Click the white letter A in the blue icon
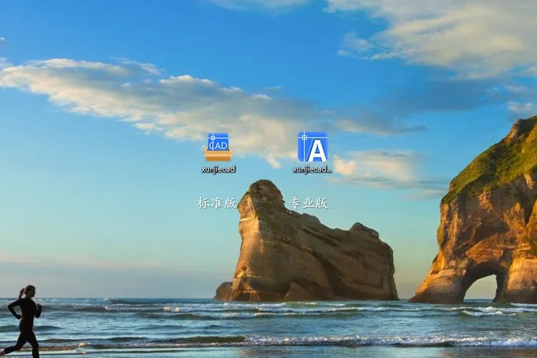Viewport: 537px width, 358px height. coord(315,150)
